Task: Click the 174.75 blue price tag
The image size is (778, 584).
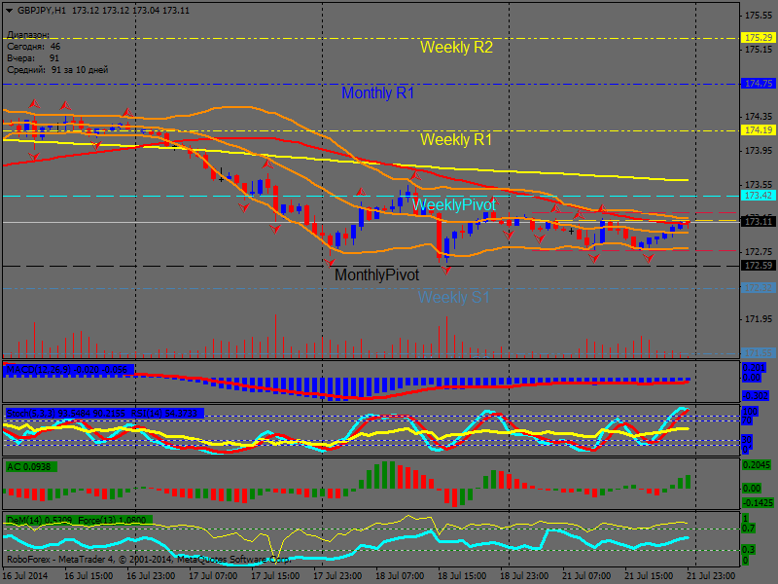Action: 758,84
